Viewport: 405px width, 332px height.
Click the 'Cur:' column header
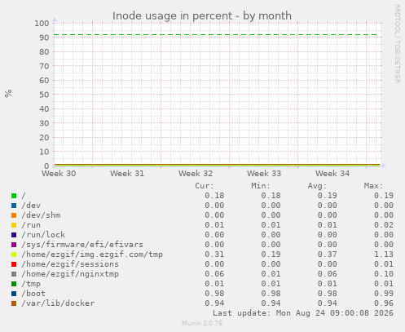(205, 186)
